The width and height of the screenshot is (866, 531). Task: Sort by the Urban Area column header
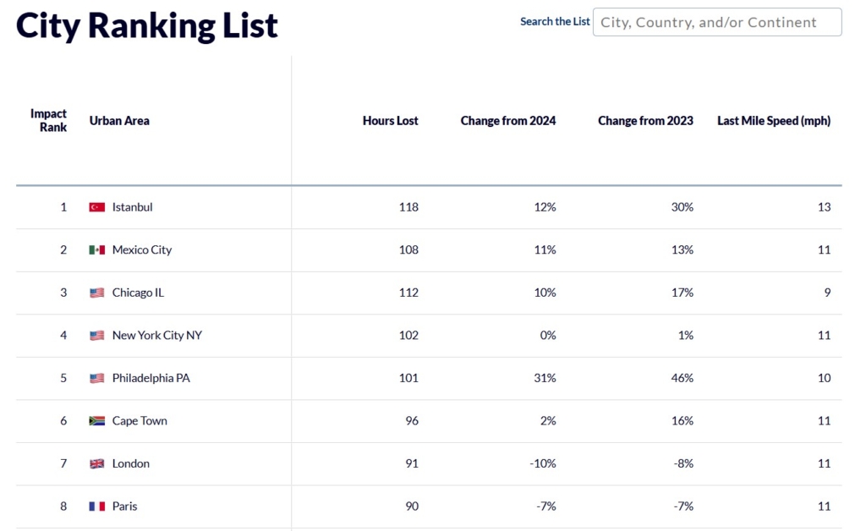pyautogui.click(x=119, y=121)
